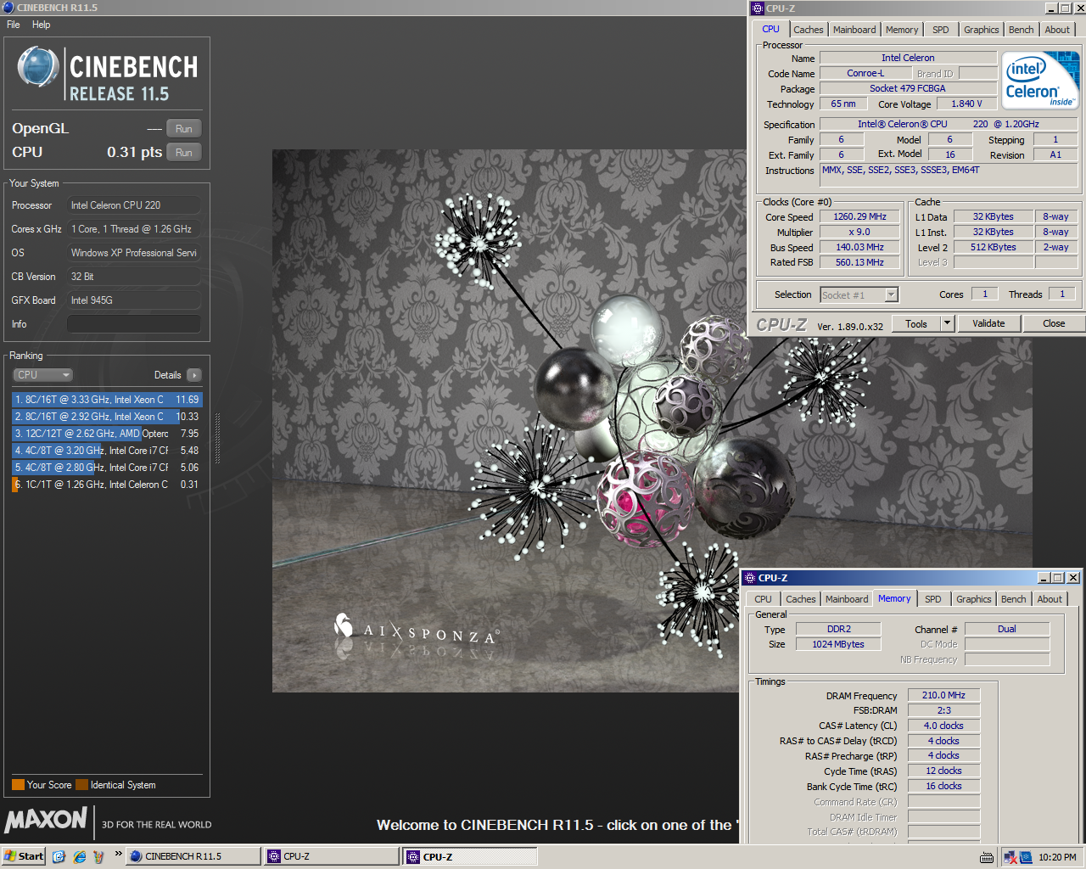The image size is (1086, 869).
Task: Click the Channel # value Dual
Action: (1007, 629)
